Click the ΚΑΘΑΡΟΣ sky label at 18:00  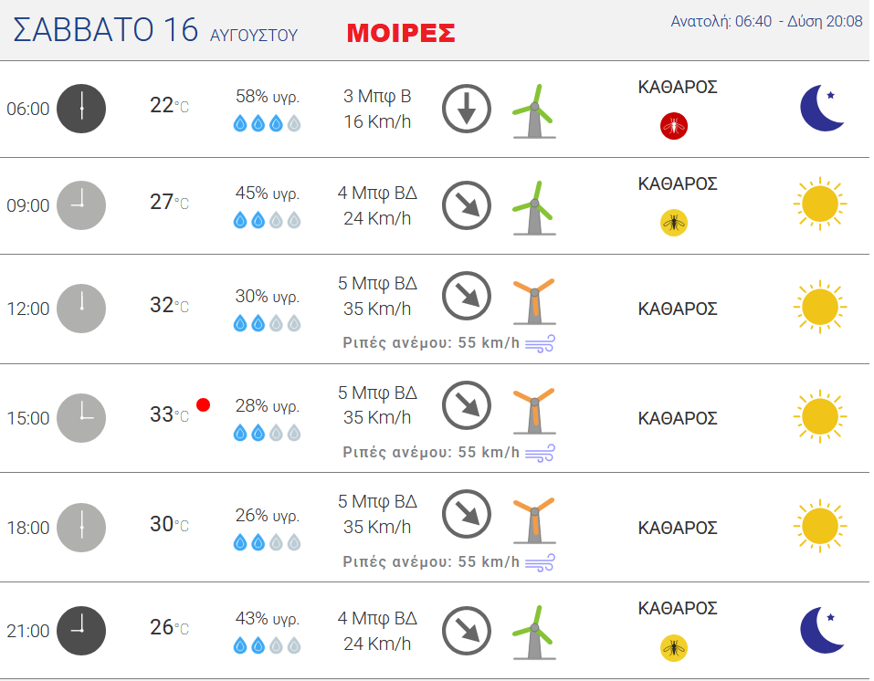point(678,528)
